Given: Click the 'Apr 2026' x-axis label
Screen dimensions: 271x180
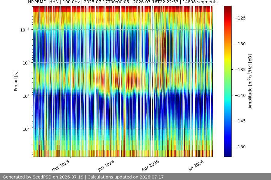Looking at the screenshot, I should [x=150, y=166].
